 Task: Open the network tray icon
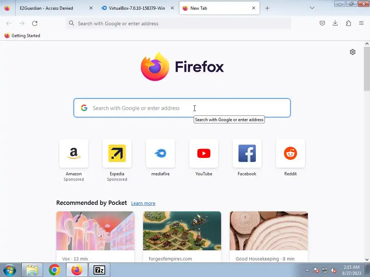point(325,270)
